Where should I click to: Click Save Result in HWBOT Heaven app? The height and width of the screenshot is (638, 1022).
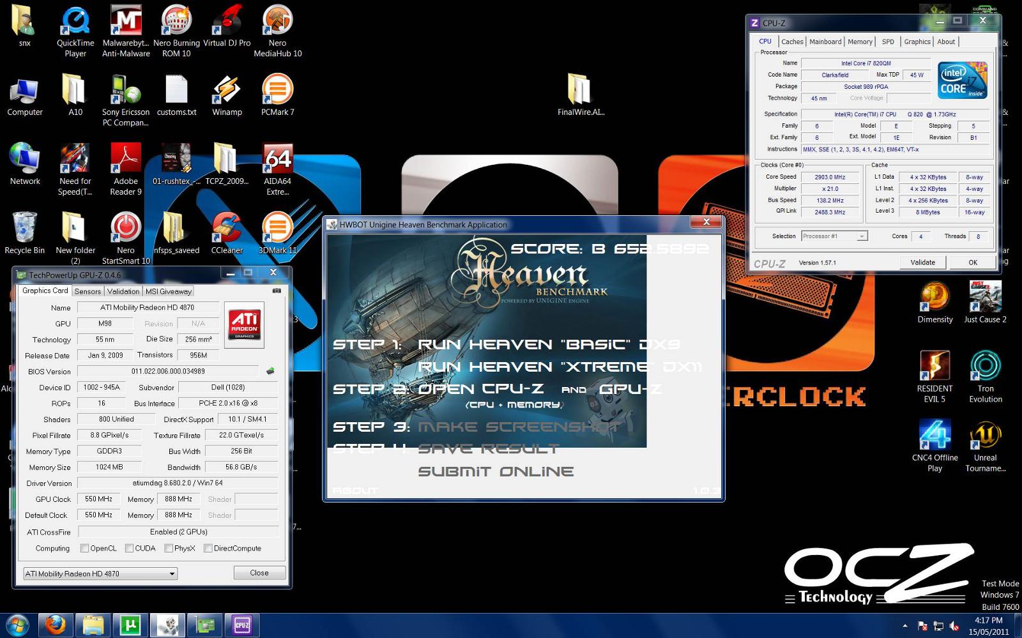click(x=488, y=449)
